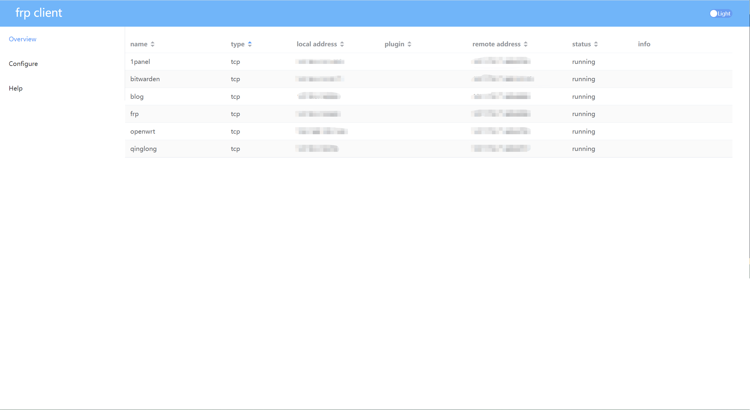
Task: Select the bitwarden proxy name
Action: (145, 79)
